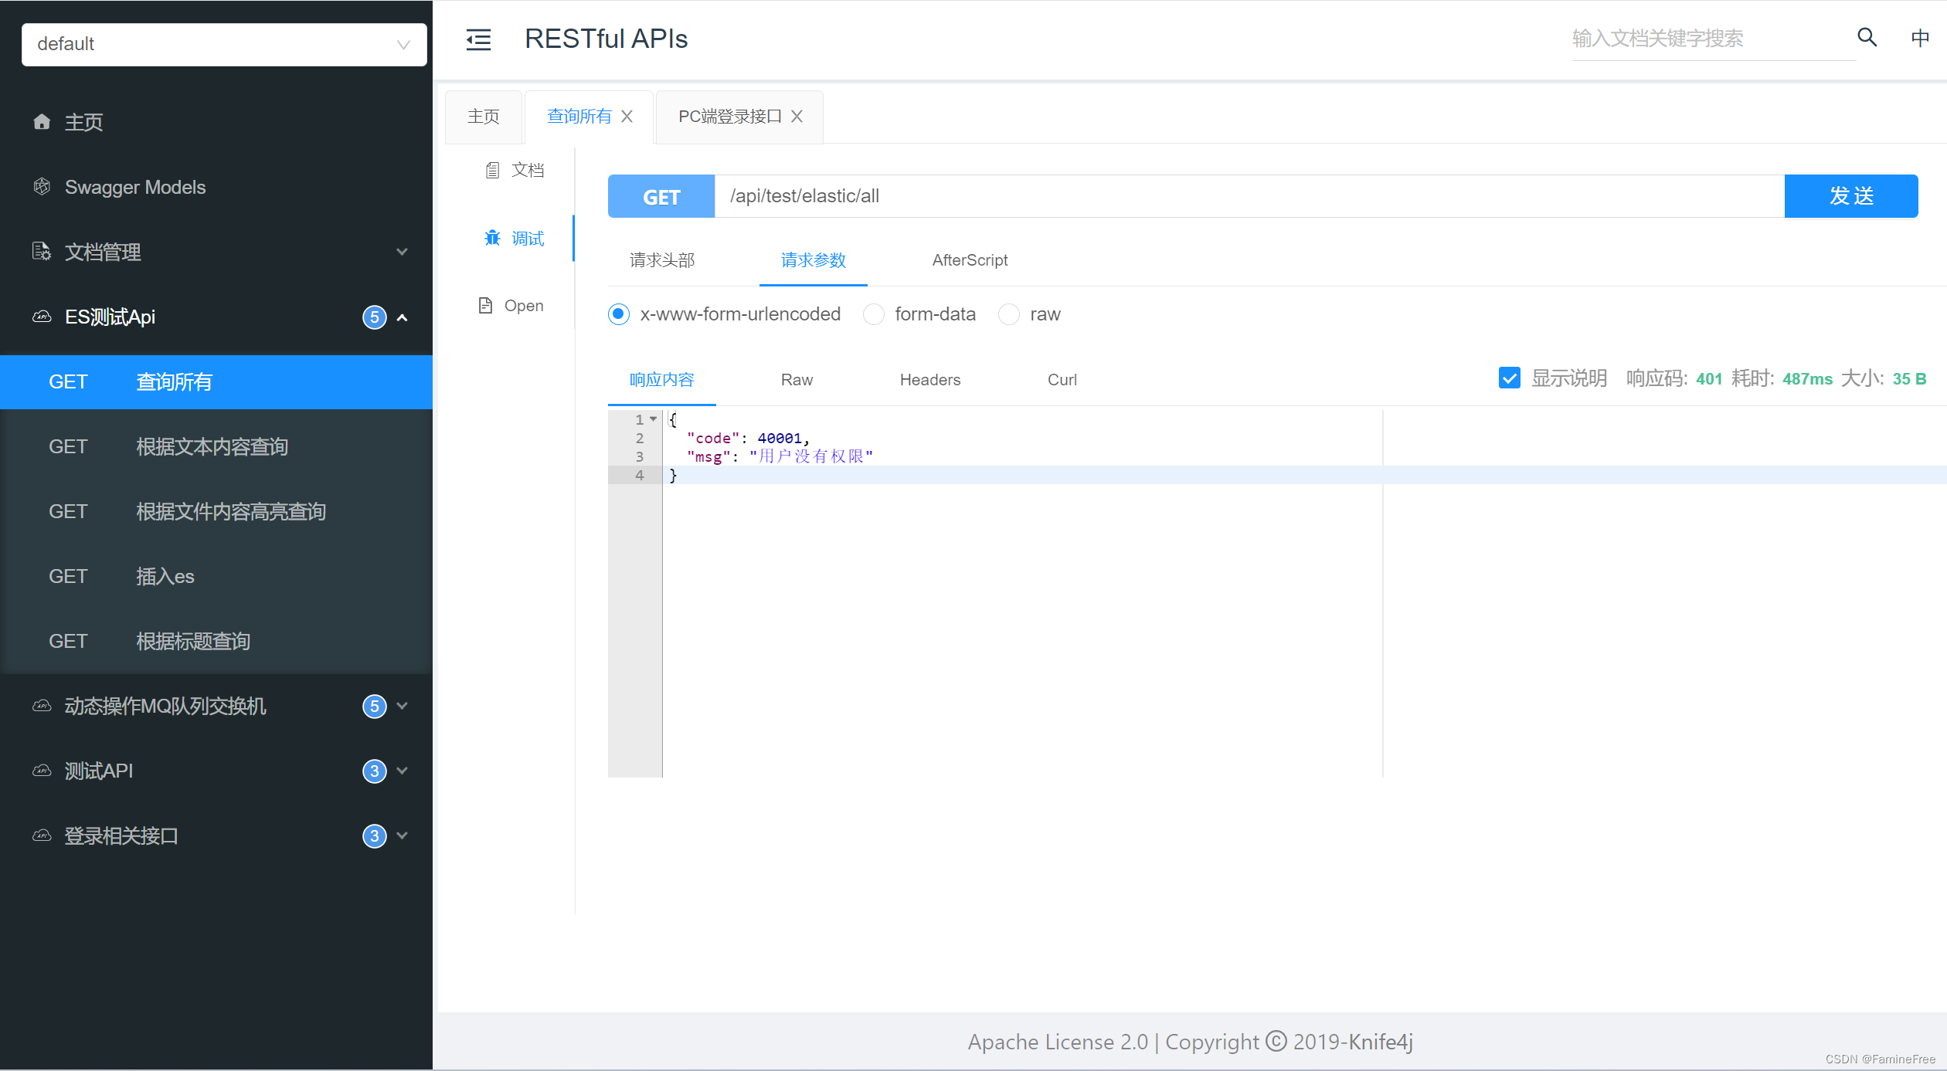Close the 查询所有 tab with X
Image resolution: width=1947 pixels, height=1071 pixels.
[x=627, y=117]
